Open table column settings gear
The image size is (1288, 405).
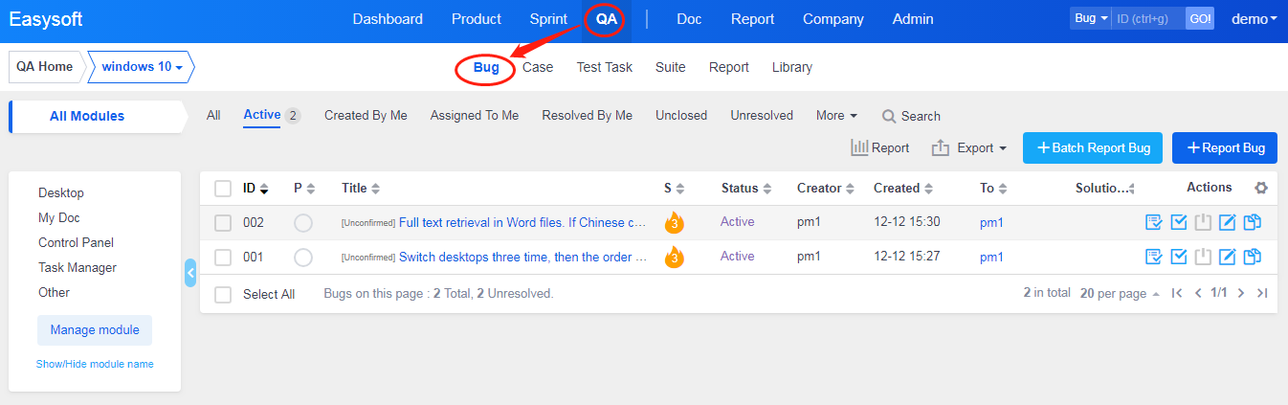1260,189
